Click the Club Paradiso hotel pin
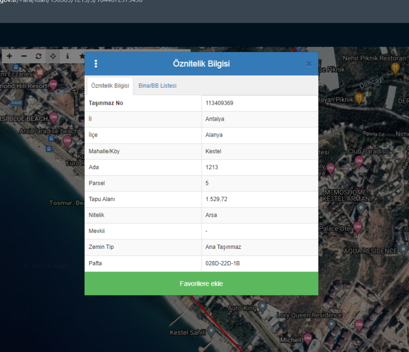The image size is (409, 352). pos(359,161)
